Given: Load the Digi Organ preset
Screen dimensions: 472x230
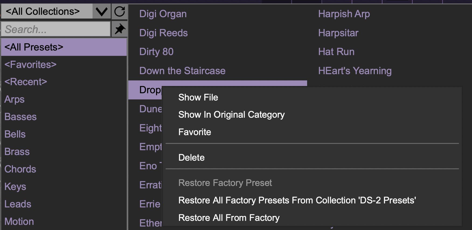Looking at the screenshot, I should [x=163, y=14].
